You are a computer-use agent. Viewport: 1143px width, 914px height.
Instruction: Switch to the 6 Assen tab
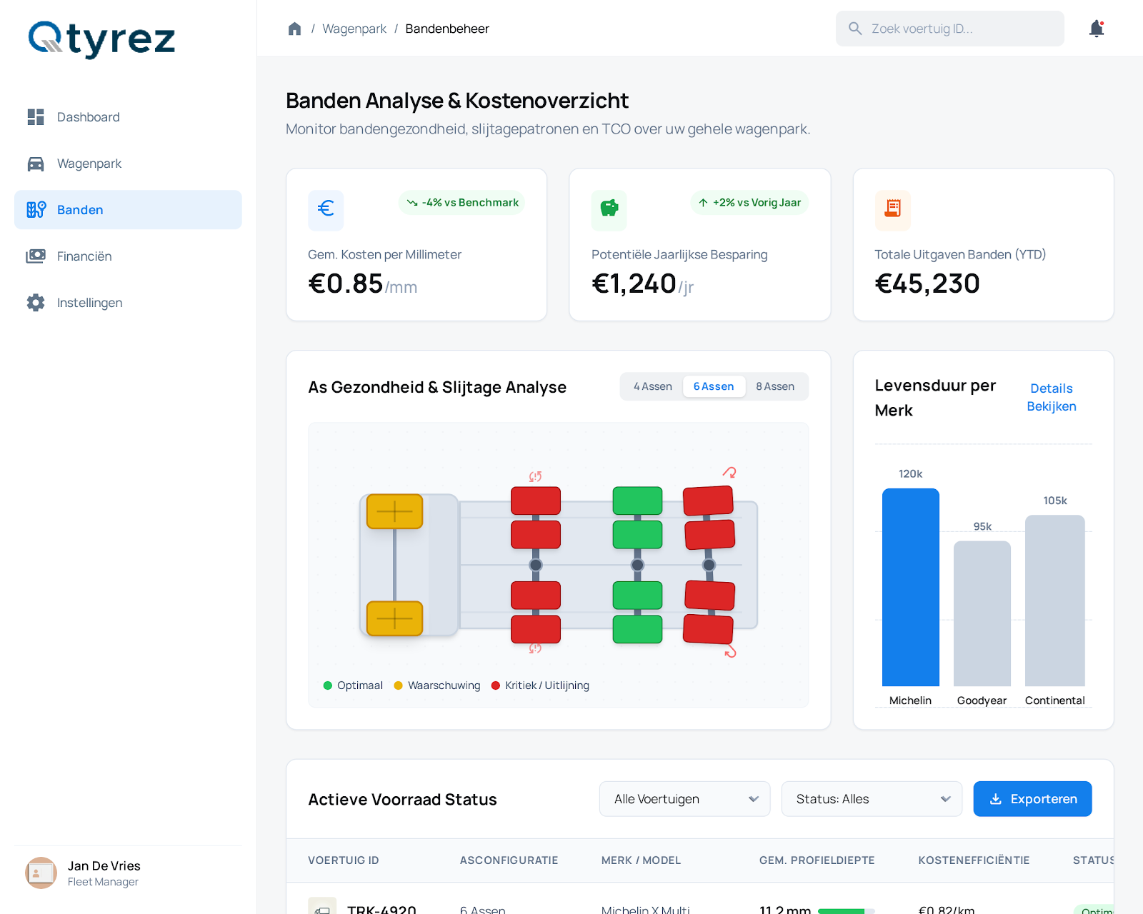714,386
